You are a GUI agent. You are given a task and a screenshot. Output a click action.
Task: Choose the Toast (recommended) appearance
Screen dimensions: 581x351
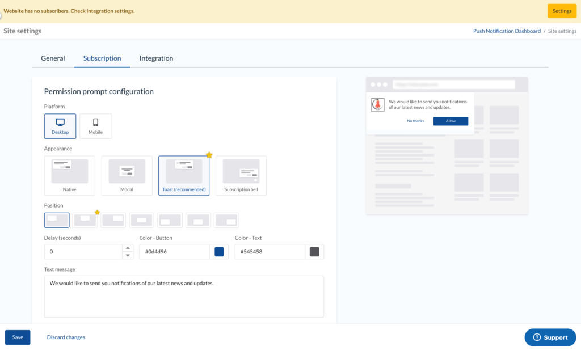(184, 176)
